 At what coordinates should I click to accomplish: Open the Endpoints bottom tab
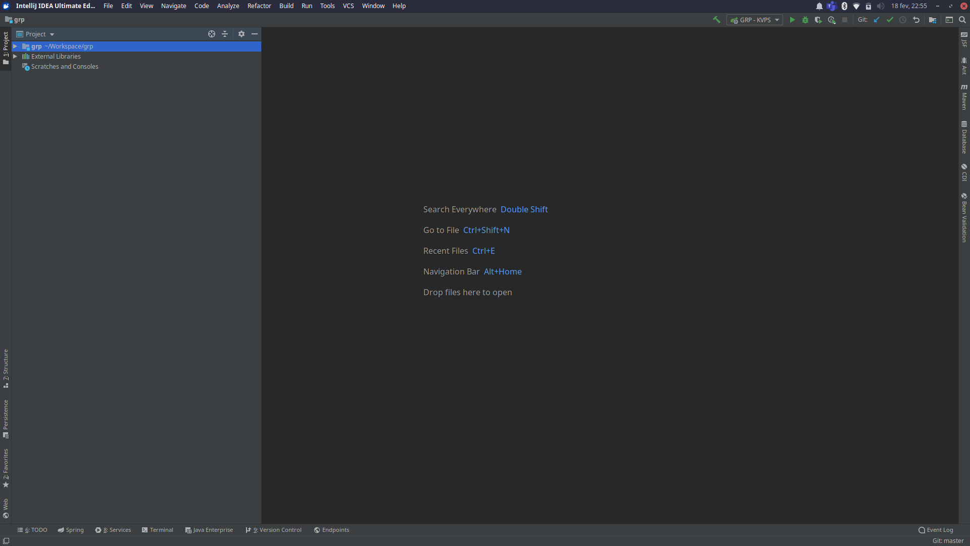pyautogui.click(x=331, y=530)
